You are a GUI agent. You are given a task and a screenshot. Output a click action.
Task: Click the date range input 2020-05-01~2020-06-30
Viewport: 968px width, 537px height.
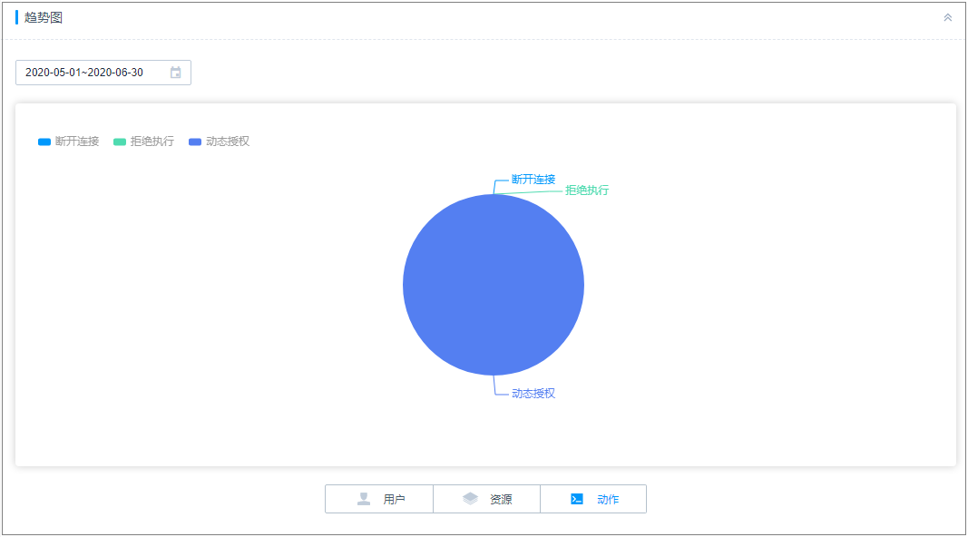(x=103, y=73)
